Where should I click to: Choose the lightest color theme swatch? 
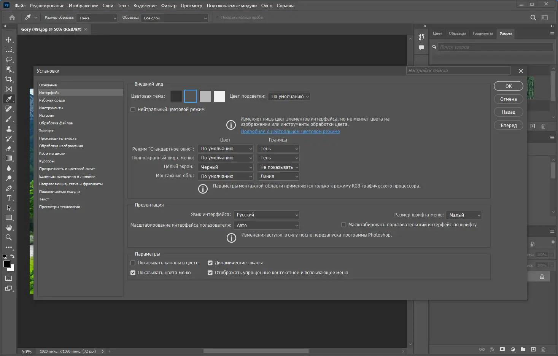pyautogui.click(x=219, y=97)
